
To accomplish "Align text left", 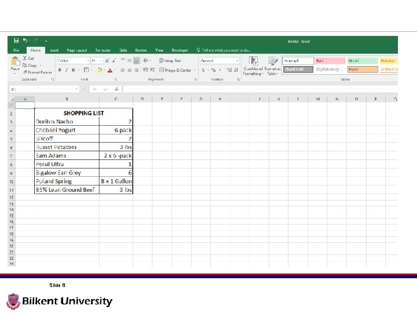I will tap(123, 70).
